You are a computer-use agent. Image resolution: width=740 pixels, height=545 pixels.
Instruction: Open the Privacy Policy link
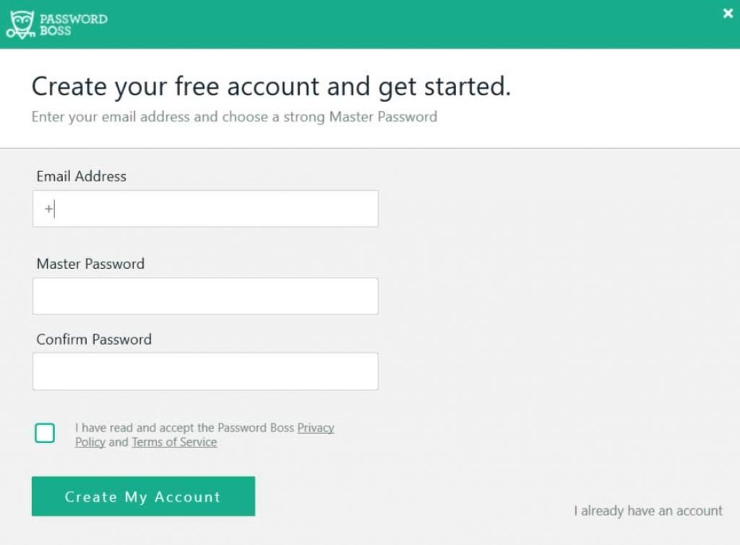[315, 428]
